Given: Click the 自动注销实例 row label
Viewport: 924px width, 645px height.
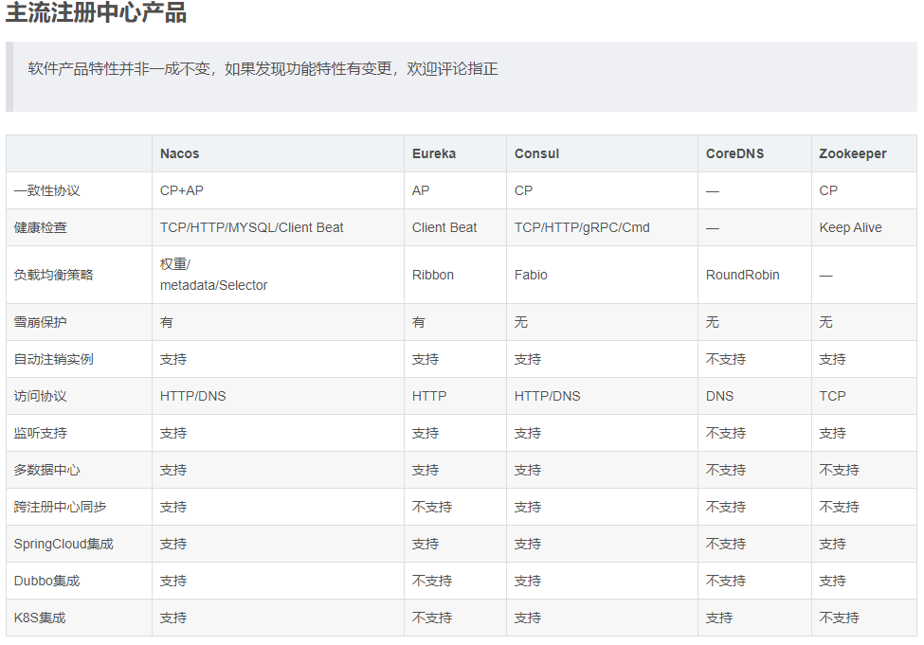Looking at the screenshot, I should 54,359.
